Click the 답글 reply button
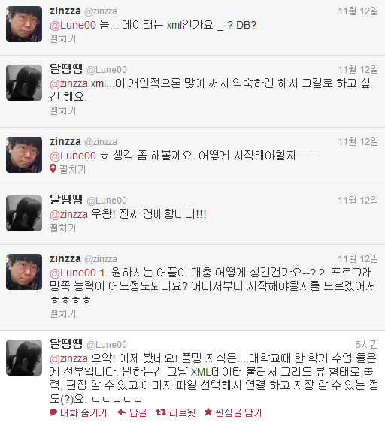 138,412
